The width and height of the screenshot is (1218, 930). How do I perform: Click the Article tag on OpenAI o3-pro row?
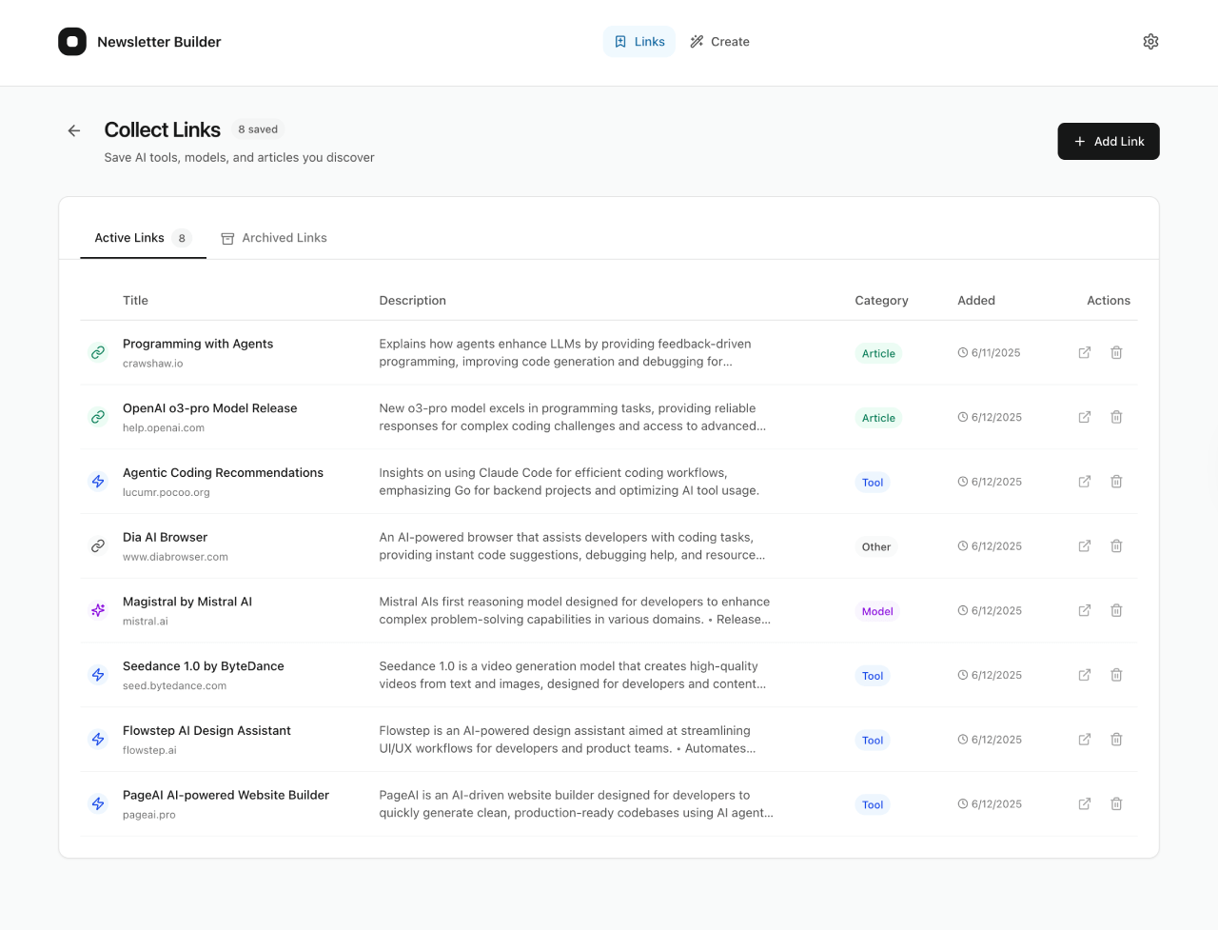878,418
